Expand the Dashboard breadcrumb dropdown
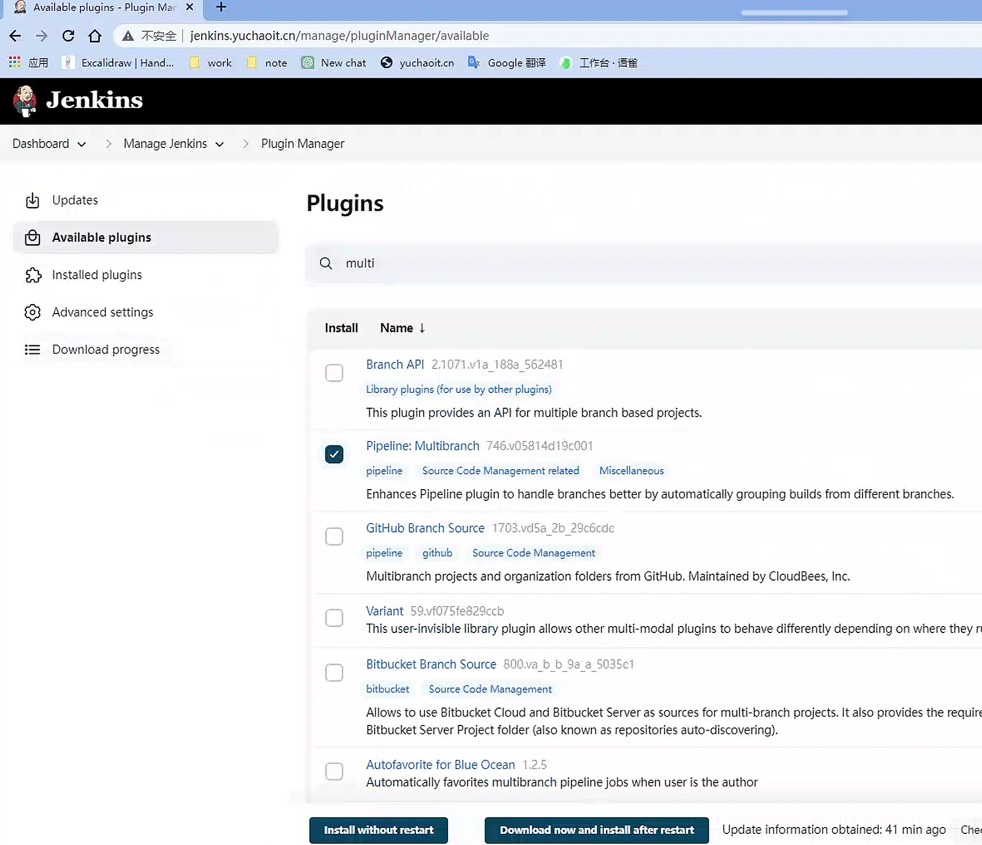982x845 pixels. point(81,144)
